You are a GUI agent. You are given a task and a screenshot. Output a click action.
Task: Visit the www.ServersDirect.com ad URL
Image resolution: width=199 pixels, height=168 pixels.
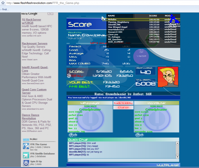tap(33, 83)
